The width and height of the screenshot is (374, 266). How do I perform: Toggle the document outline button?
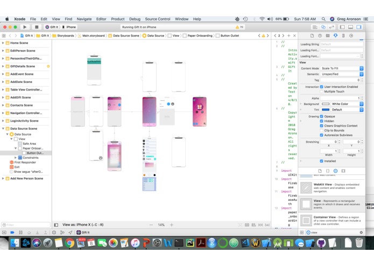56,225
